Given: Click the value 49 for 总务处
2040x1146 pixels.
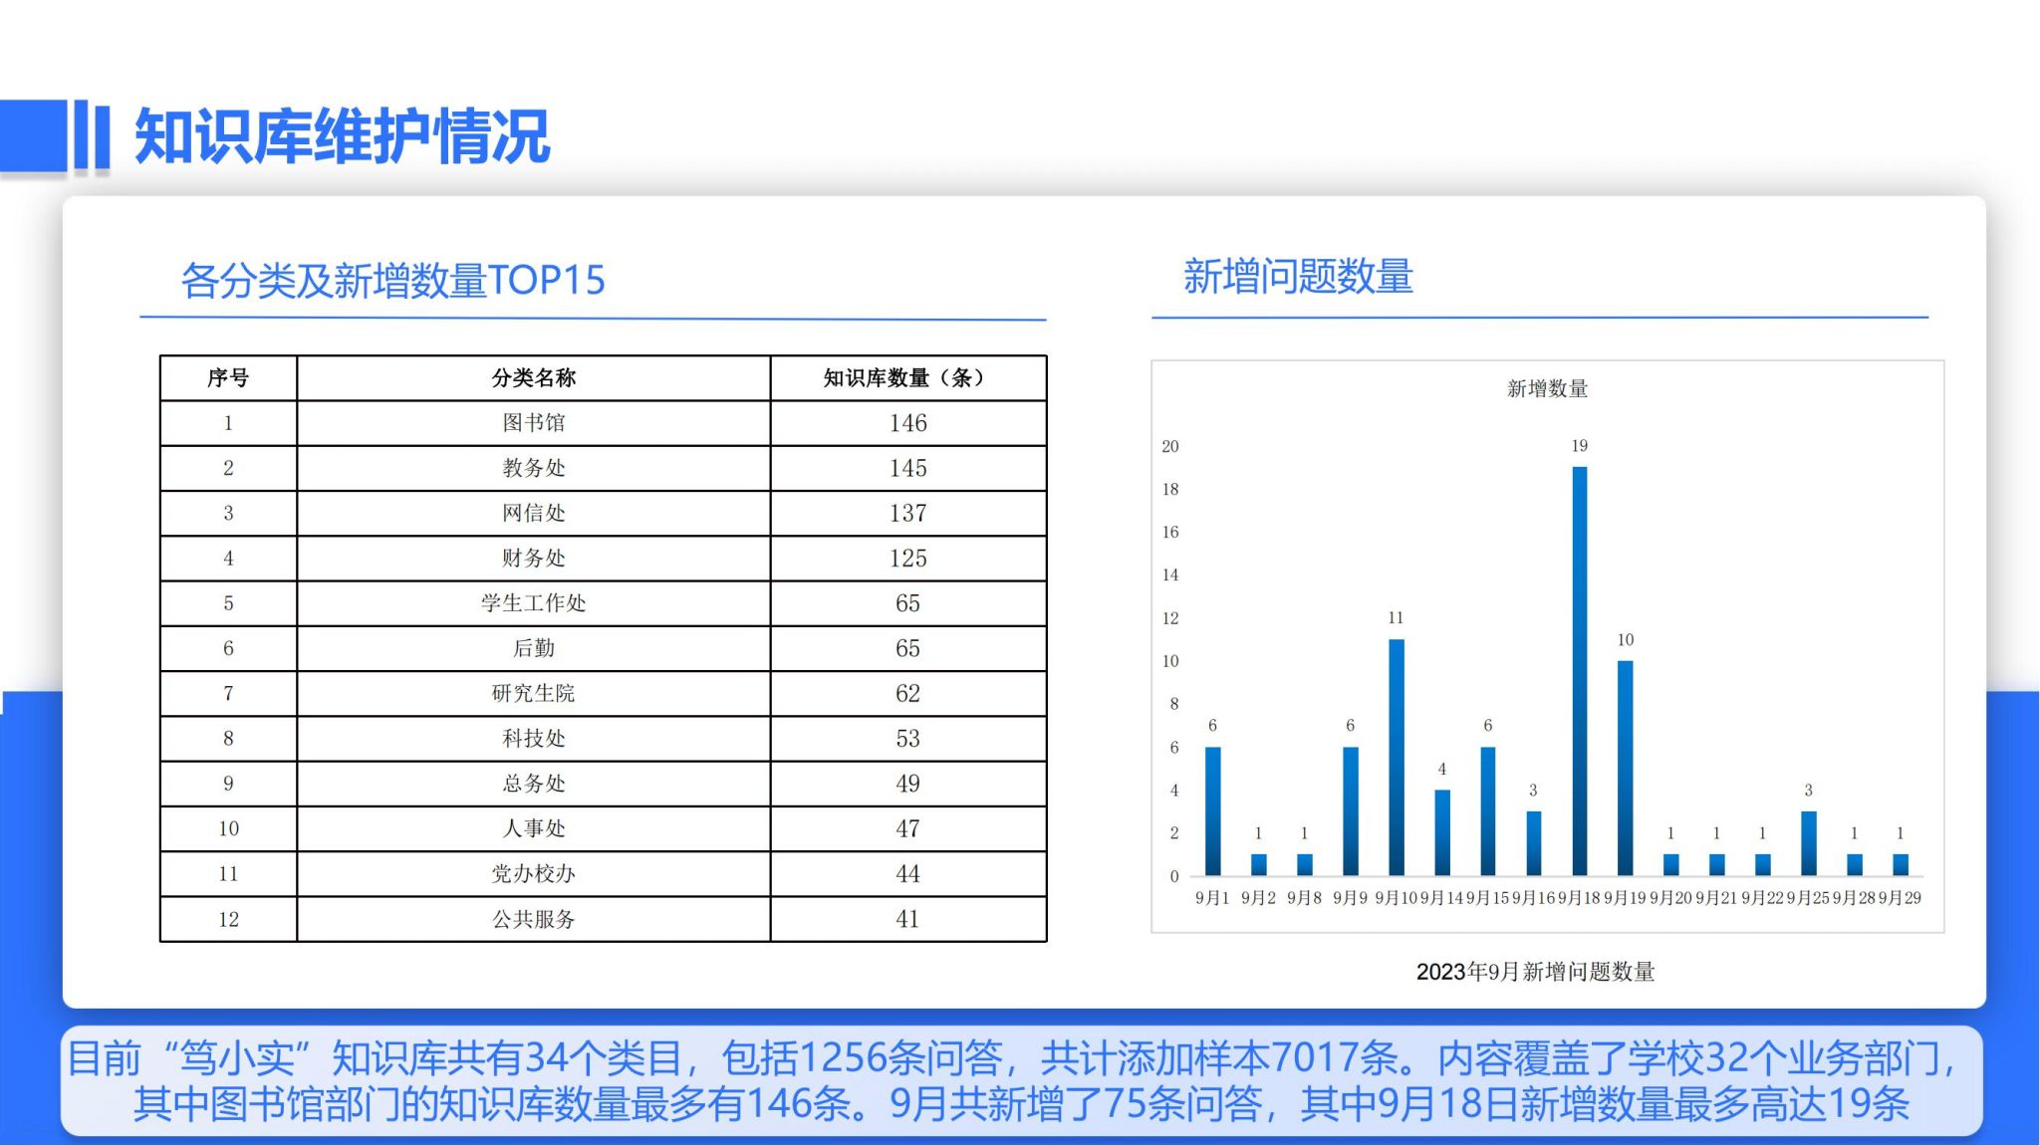Looking at the screenshot, I should (907, 784).
